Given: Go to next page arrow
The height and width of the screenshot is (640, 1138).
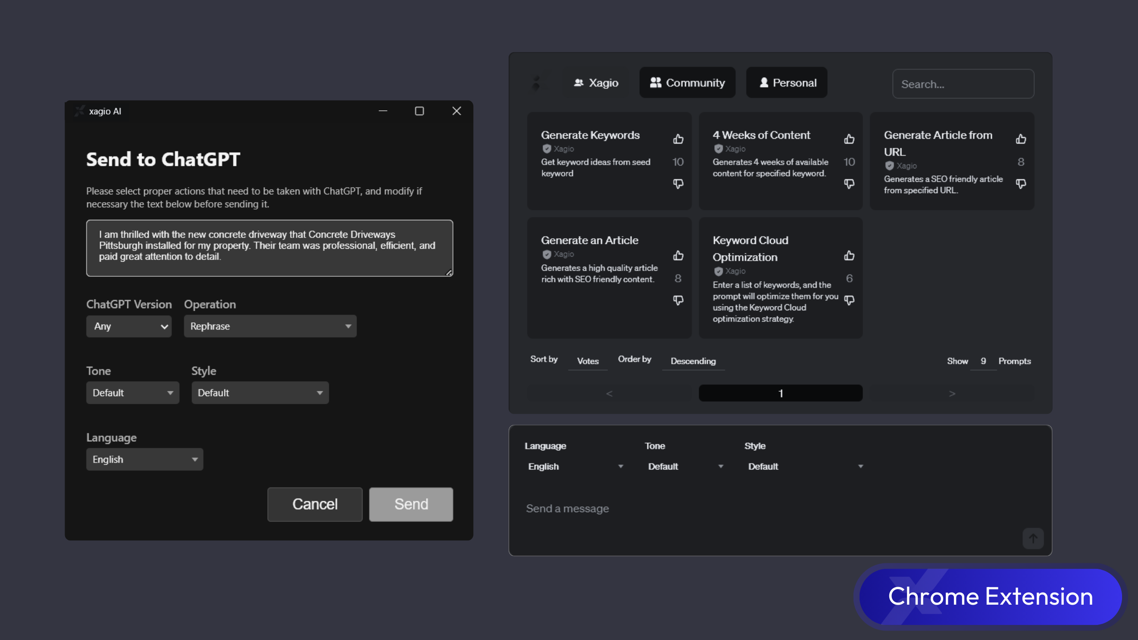Looking at the screenshot, I should [x=952, y=393].
